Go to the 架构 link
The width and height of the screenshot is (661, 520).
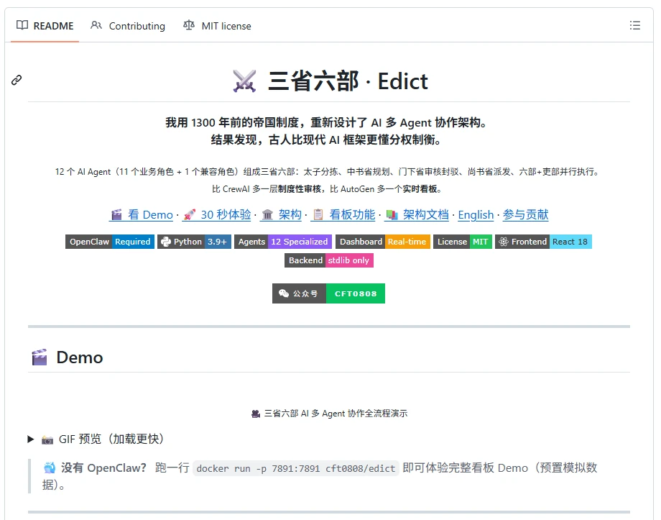click(281, 214)
